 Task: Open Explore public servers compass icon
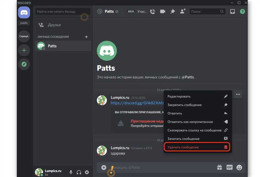(x=24, y=64)
